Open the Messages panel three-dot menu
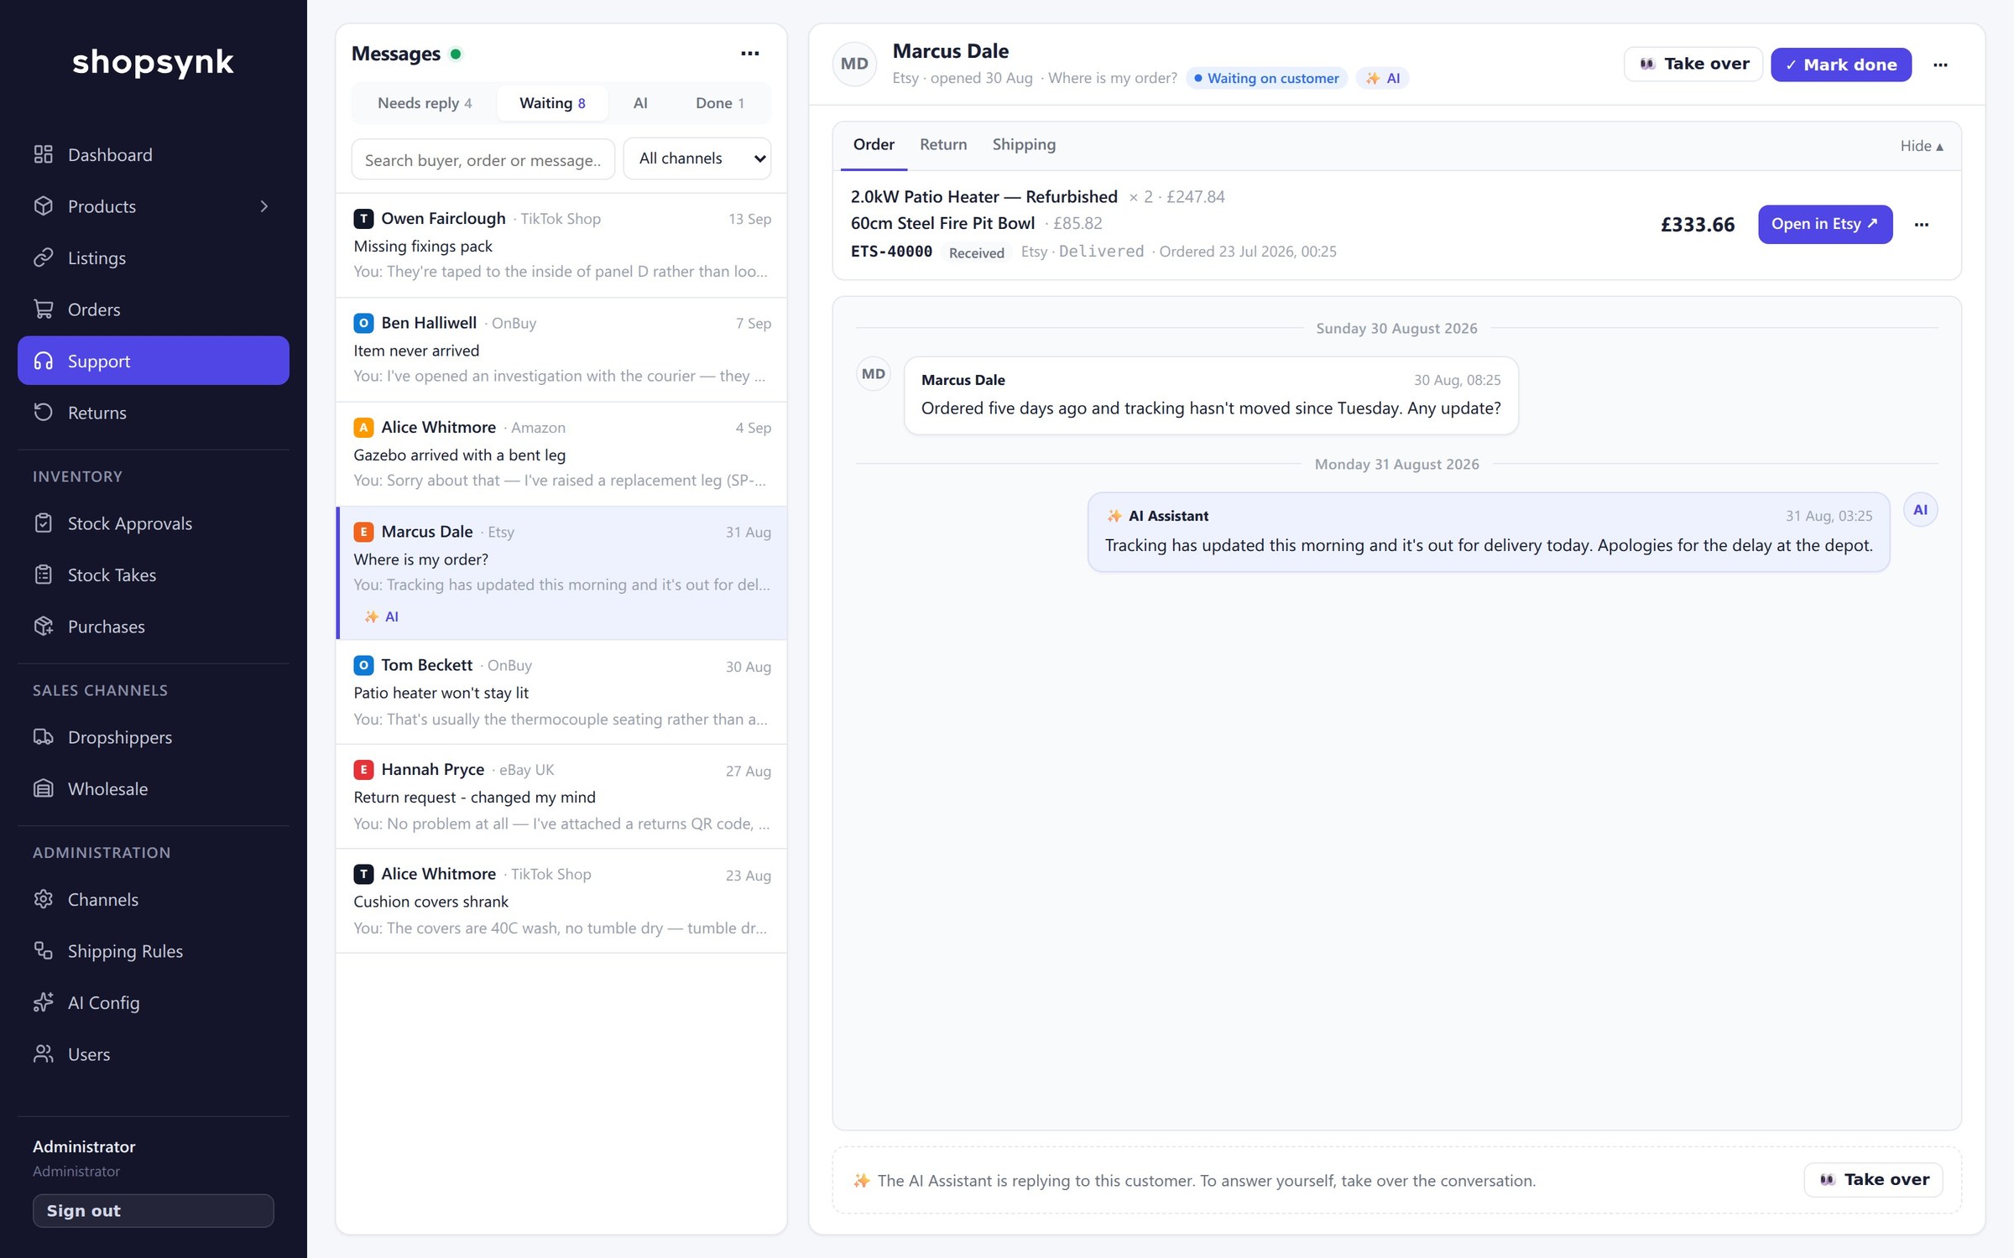 pos(749,54)
